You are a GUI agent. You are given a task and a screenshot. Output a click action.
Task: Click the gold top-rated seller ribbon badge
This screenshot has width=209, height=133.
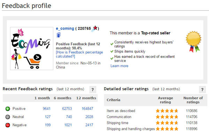coord(194,41)
